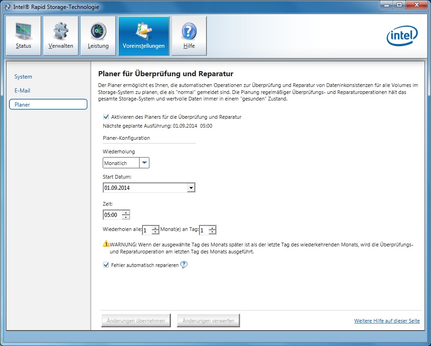Click into the Start Datum field 01.09.2014

145,187
